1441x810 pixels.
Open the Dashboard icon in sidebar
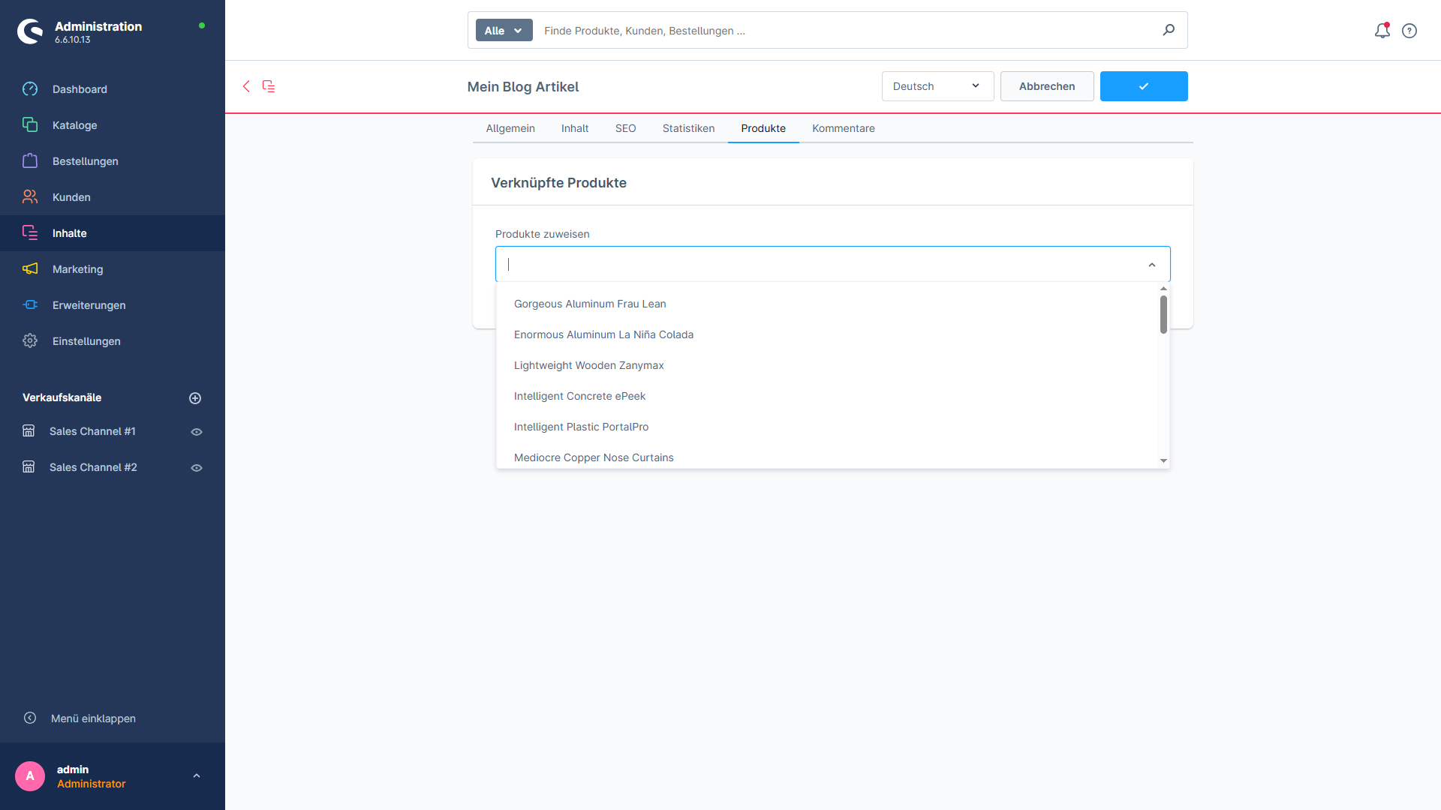click(x=30, y=89)
